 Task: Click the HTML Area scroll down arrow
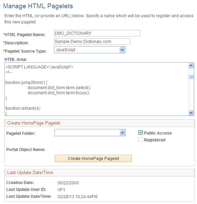pos(191,112)
